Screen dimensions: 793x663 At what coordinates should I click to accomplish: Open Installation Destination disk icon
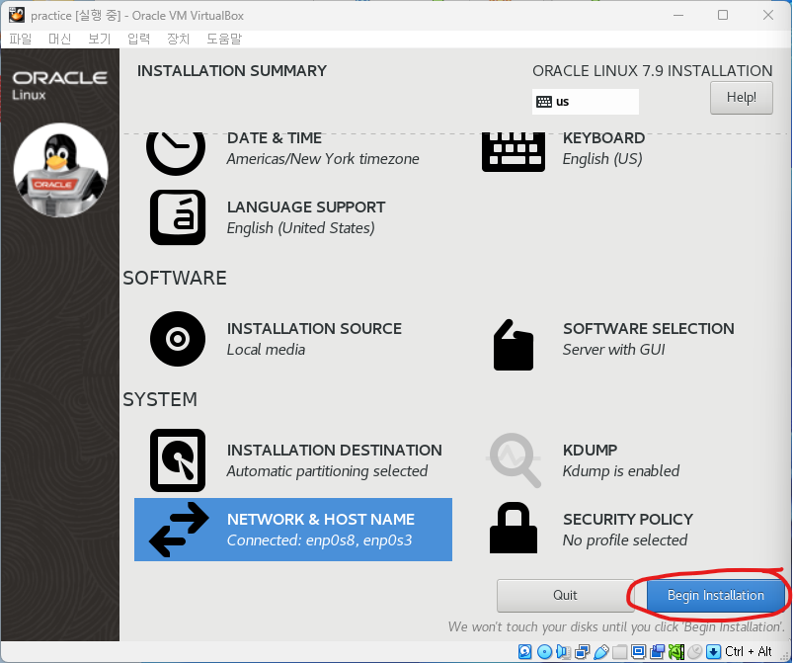pyautogui.click(x=178, y=460)
